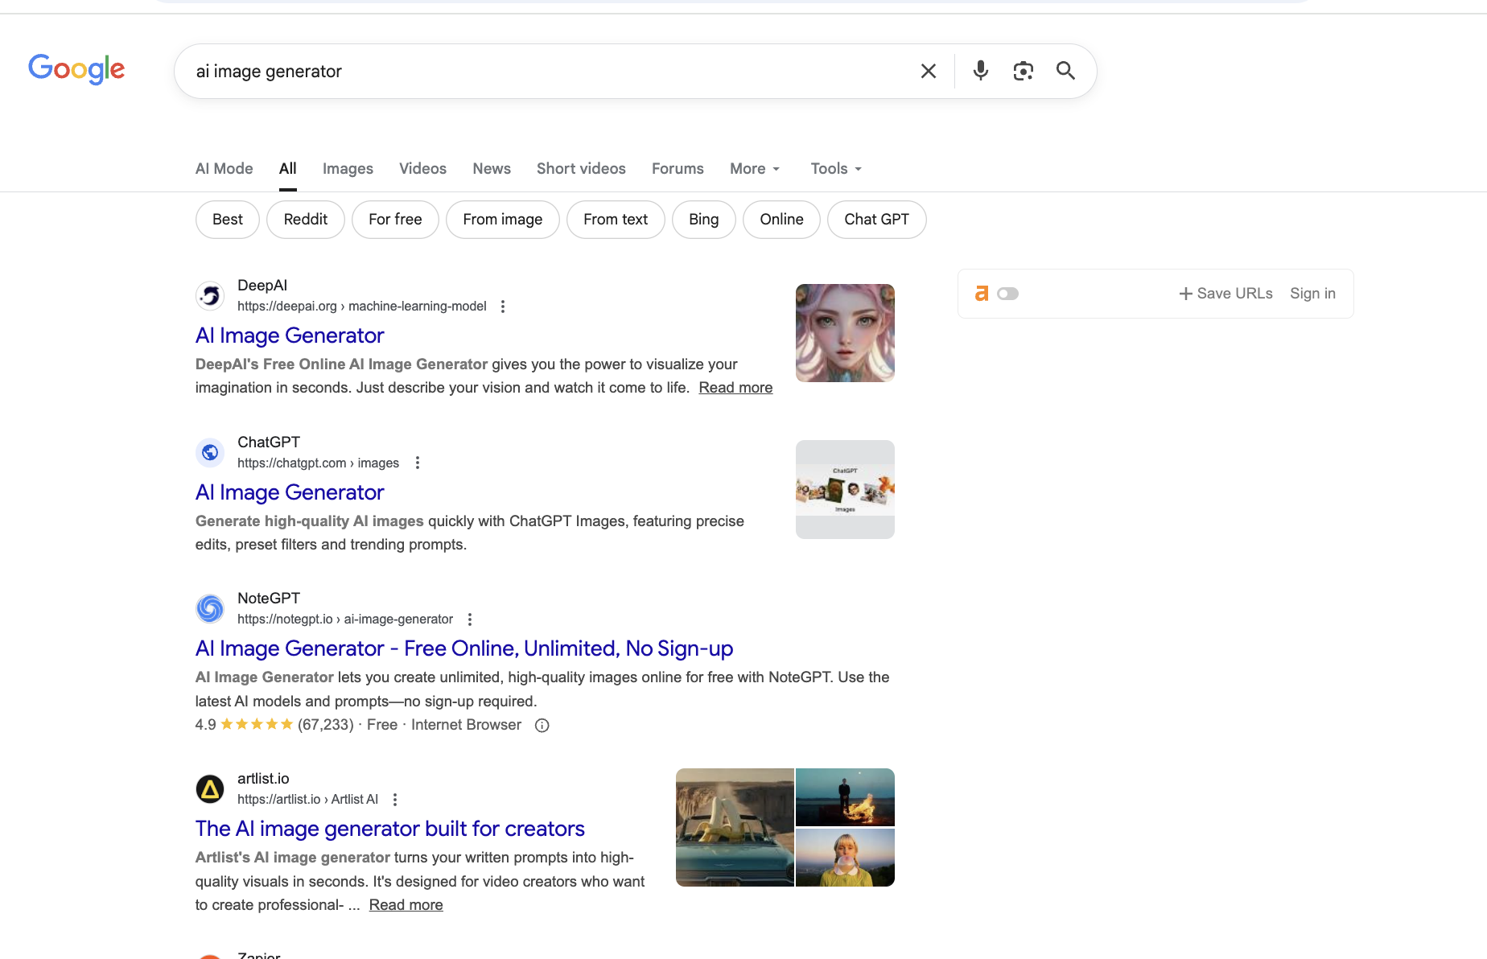The image size is (1487, 959).
Task: Click the artlist.io favicon
Action: pyautogui.click(x=209, y=788)
